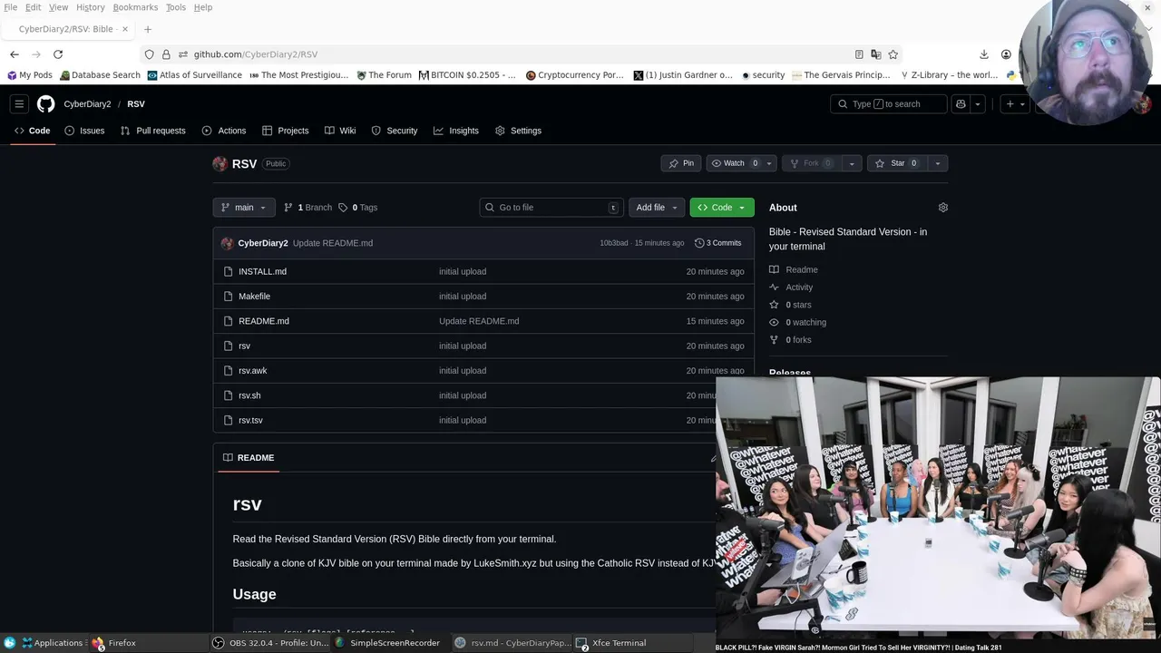Open commit hash 10b3bad

614,243
